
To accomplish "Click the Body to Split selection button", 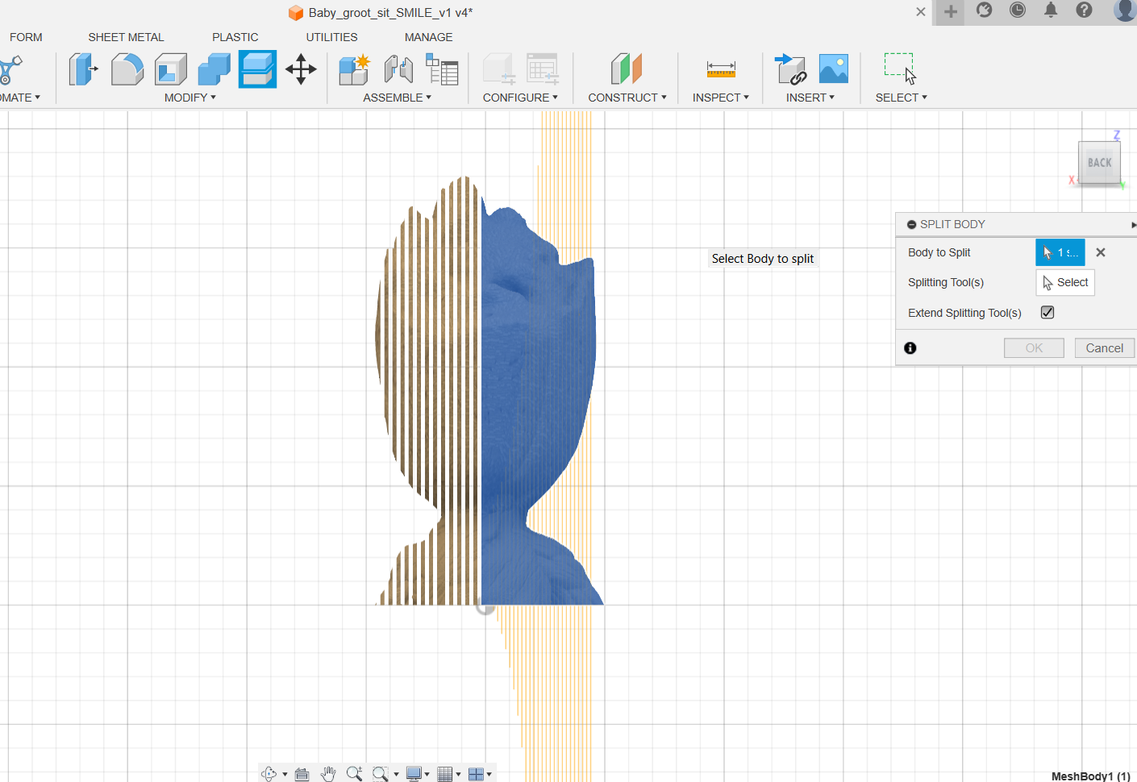I will (x=1060, y=252).
